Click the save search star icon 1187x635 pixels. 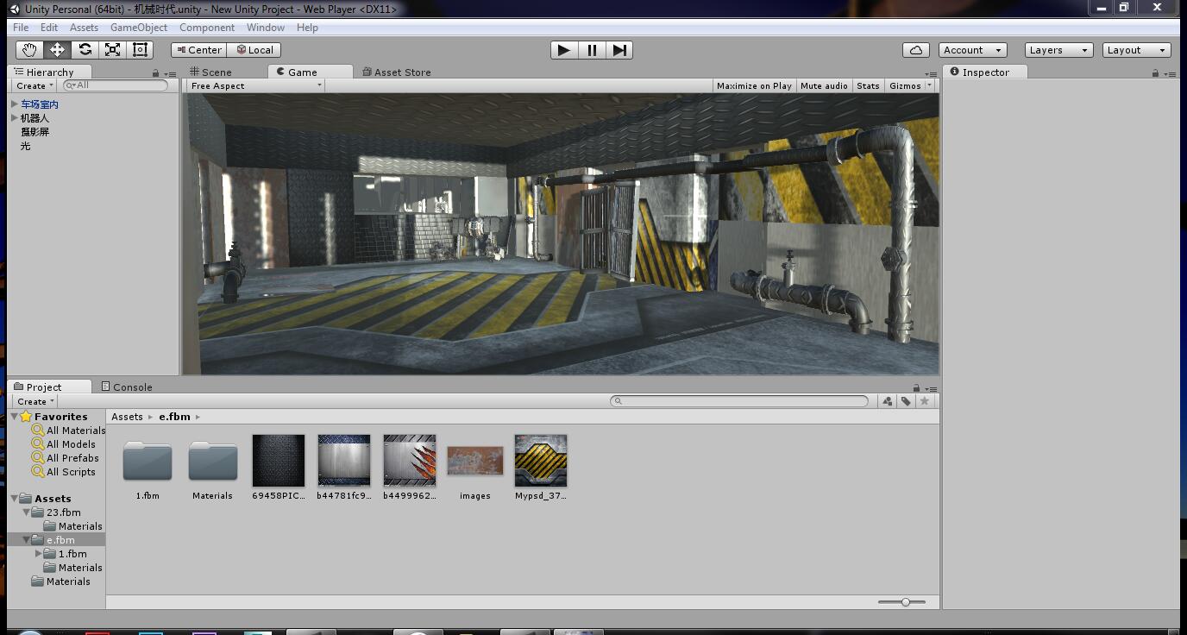click(x=925, y=401)
